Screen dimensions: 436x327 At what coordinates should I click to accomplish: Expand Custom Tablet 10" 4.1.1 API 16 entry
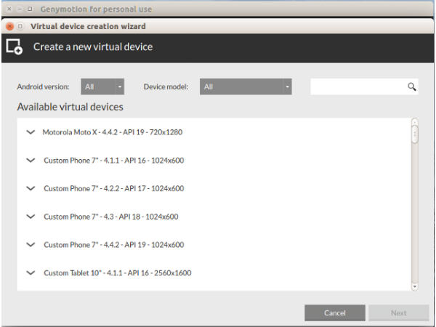(x=31, y=272)
